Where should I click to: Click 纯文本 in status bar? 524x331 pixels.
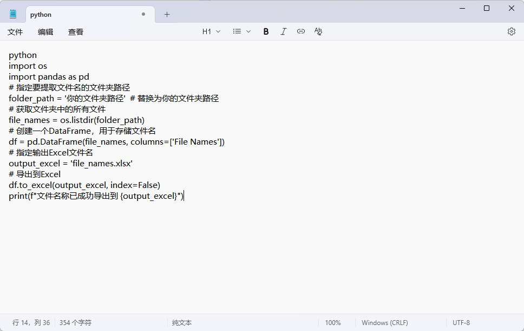182,323
